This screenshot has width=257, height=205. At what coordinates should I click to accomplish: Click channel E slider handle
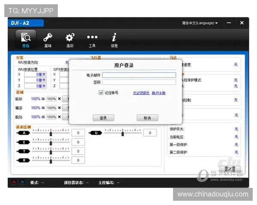pyautogui.click(x=51, y=143)
